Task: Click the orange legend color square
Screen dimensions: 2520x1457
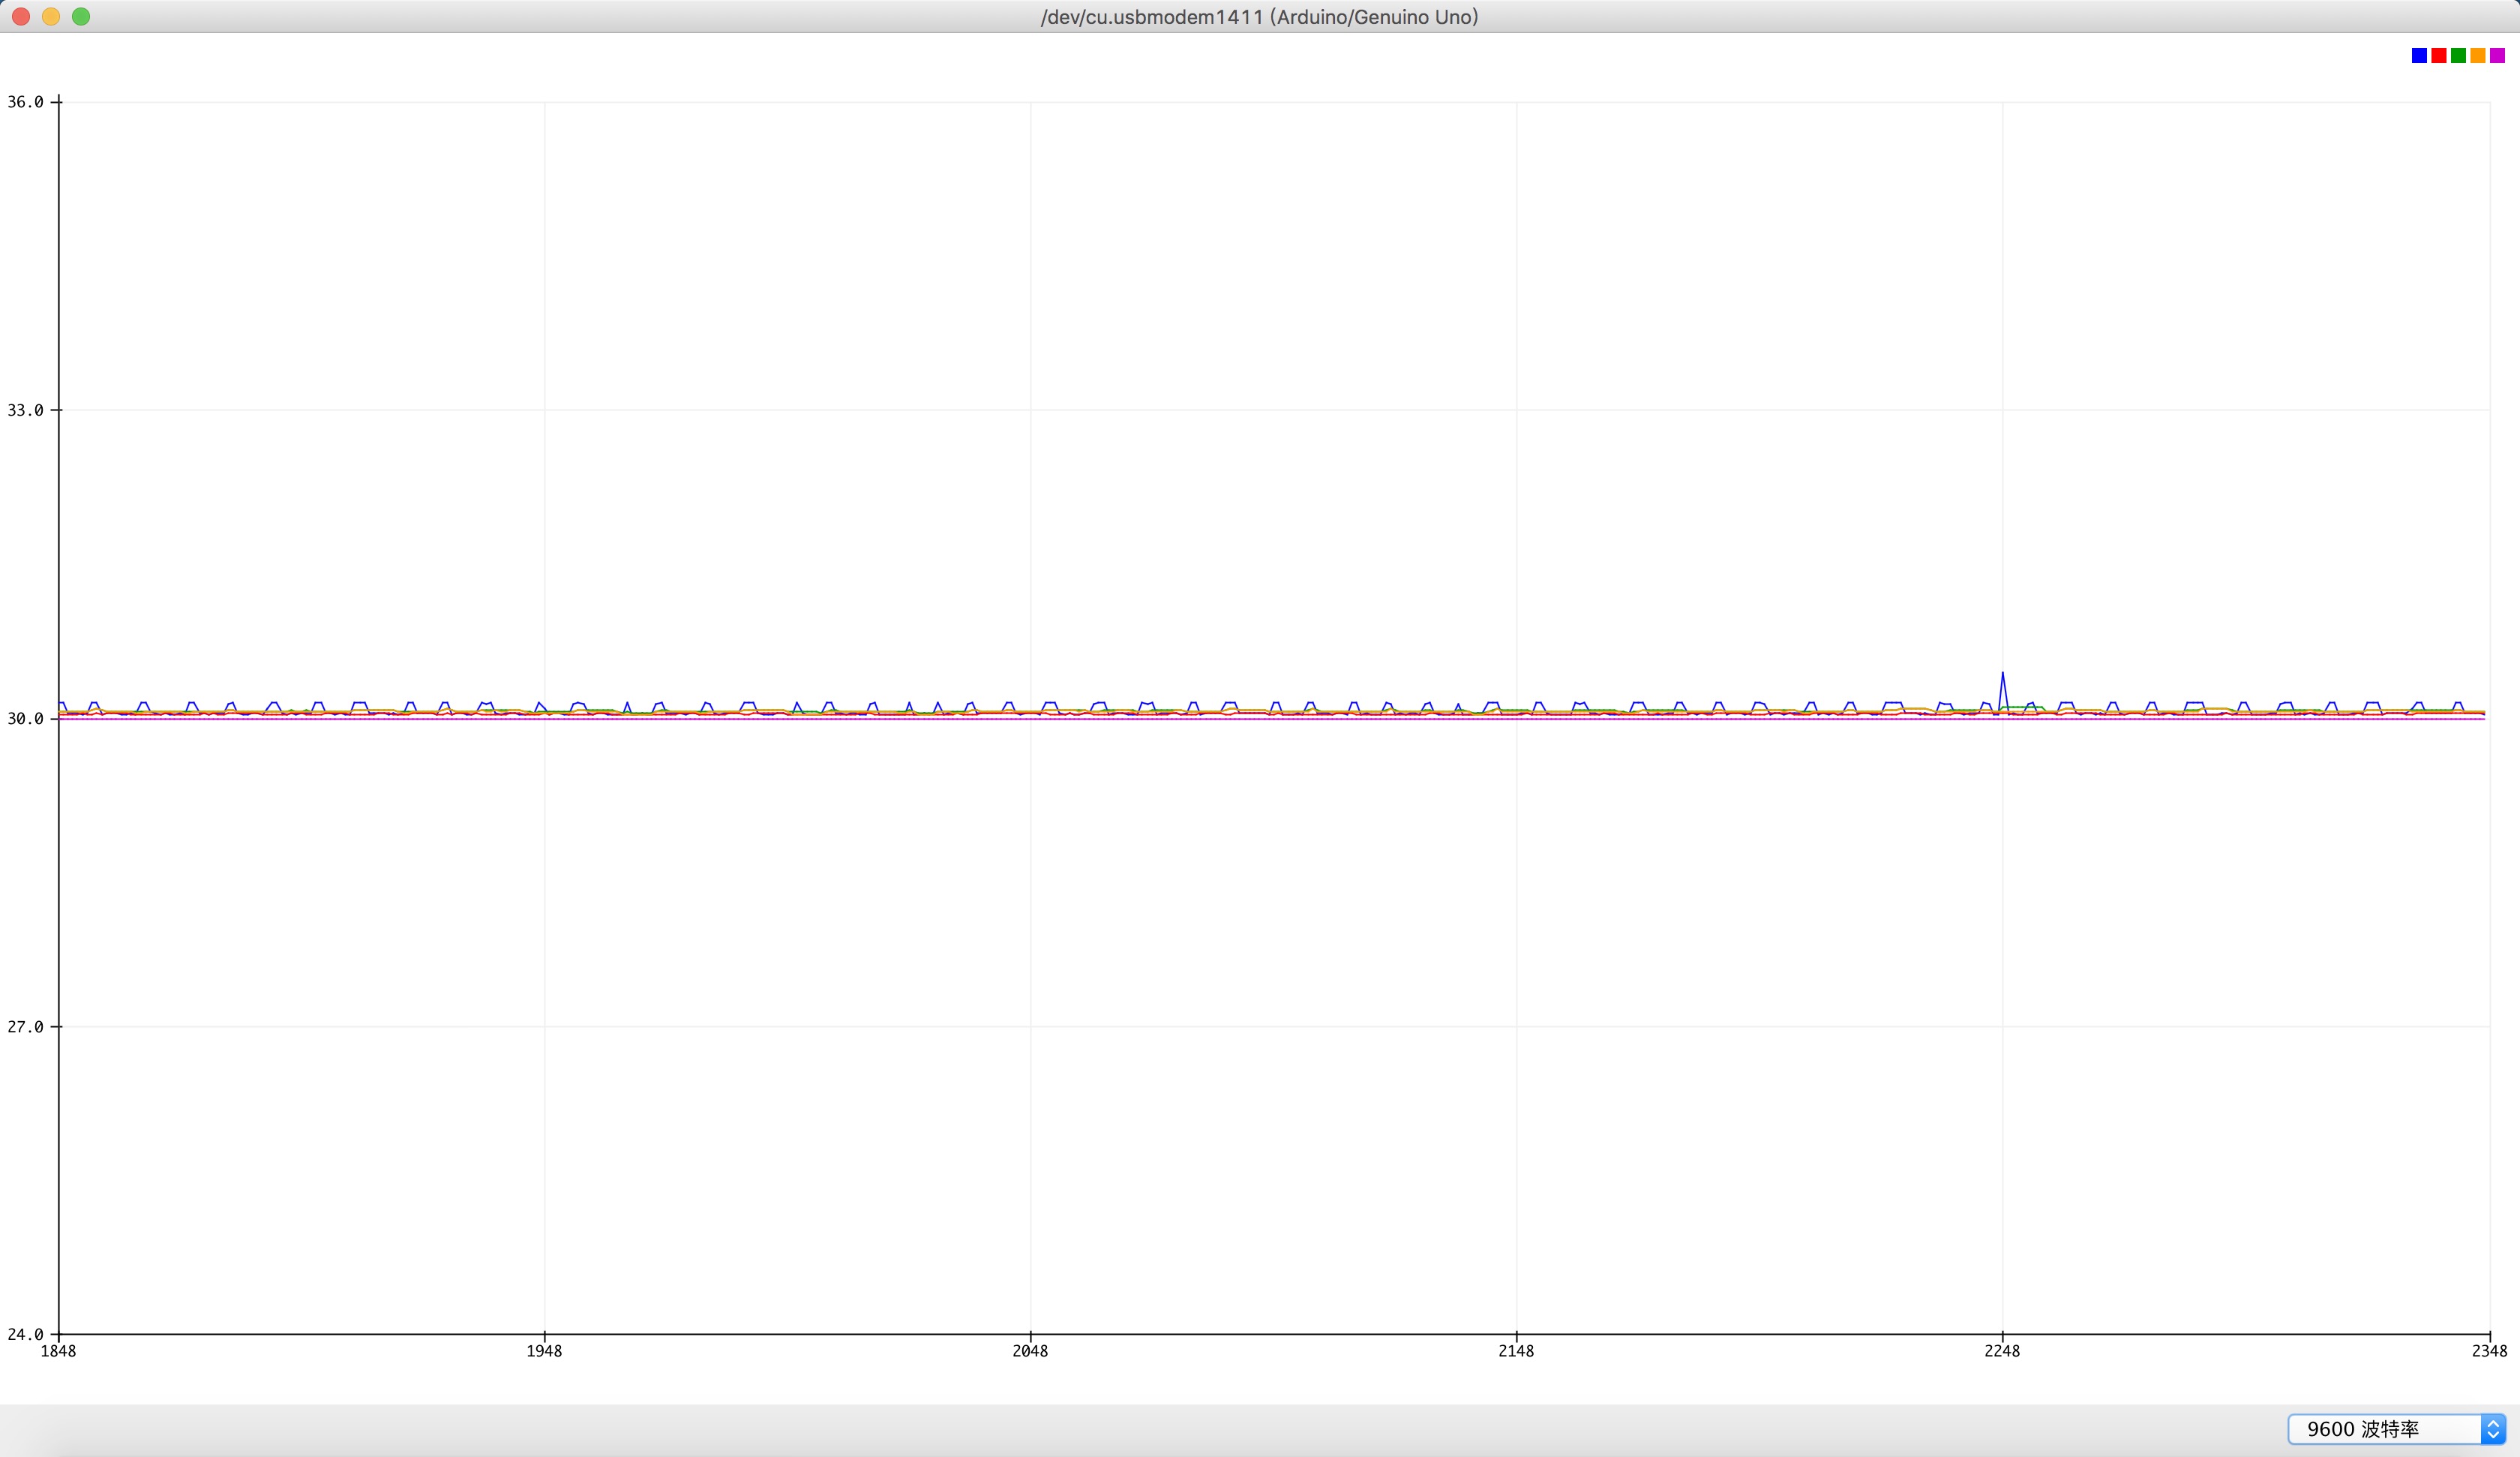Action: tap(2478, 56)
